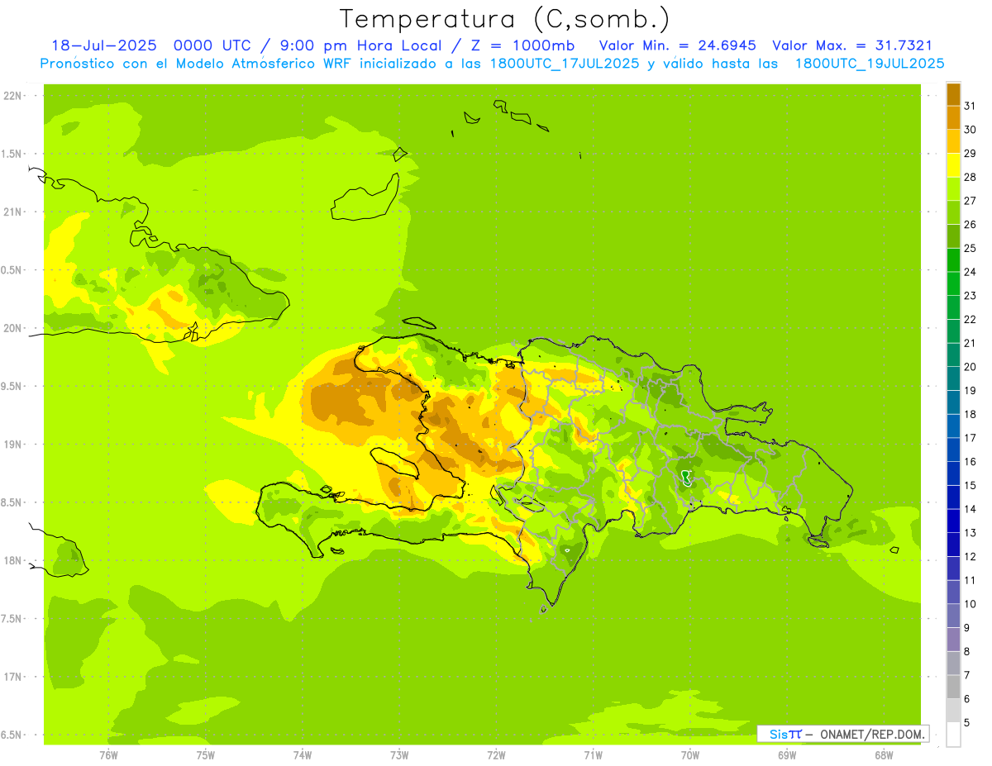Click the colorbar scale label "29"
This screenshot has width=992, height=766.
tap(971, 153)
